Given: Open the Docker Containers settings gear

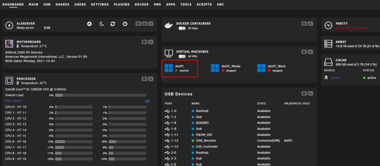Looking at the screenshot, I should point(304,24).
